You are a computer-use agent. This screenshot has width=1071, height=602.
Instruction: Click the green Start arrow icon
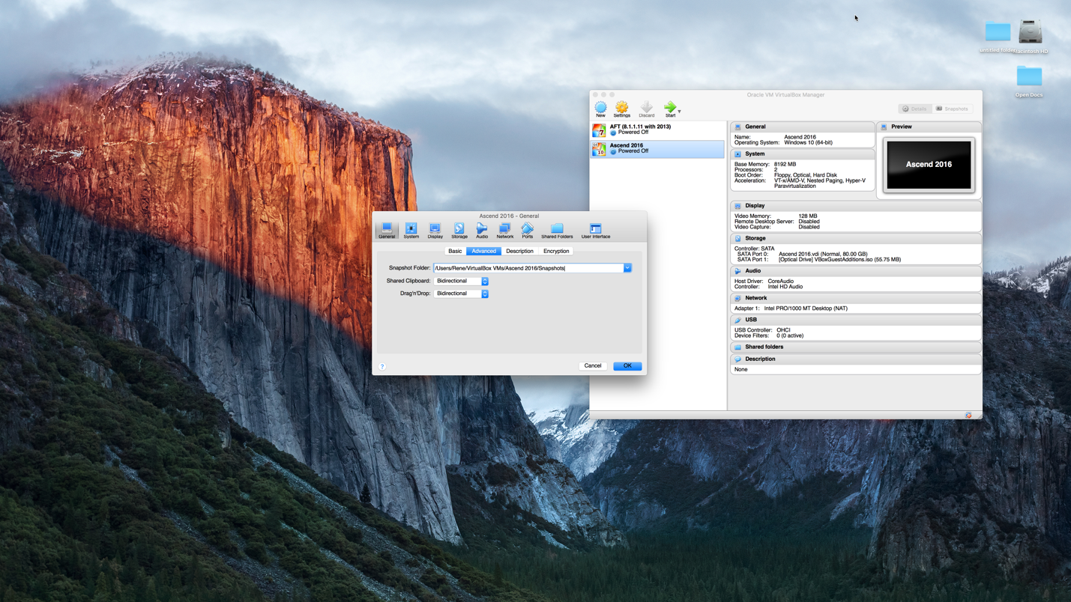point(670,108)
